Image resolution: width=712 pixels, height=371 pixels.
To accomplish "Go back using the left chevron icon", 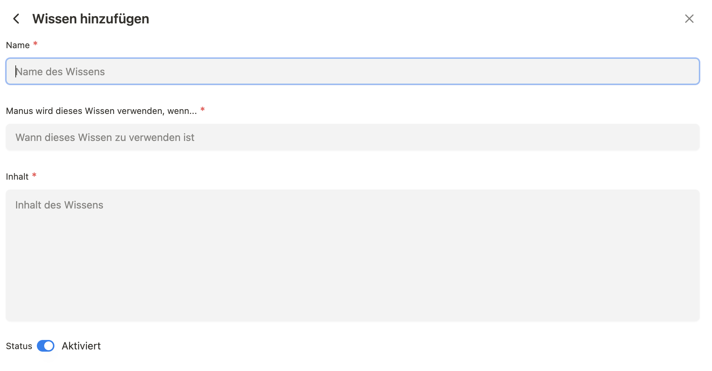I will click(16, 19).
